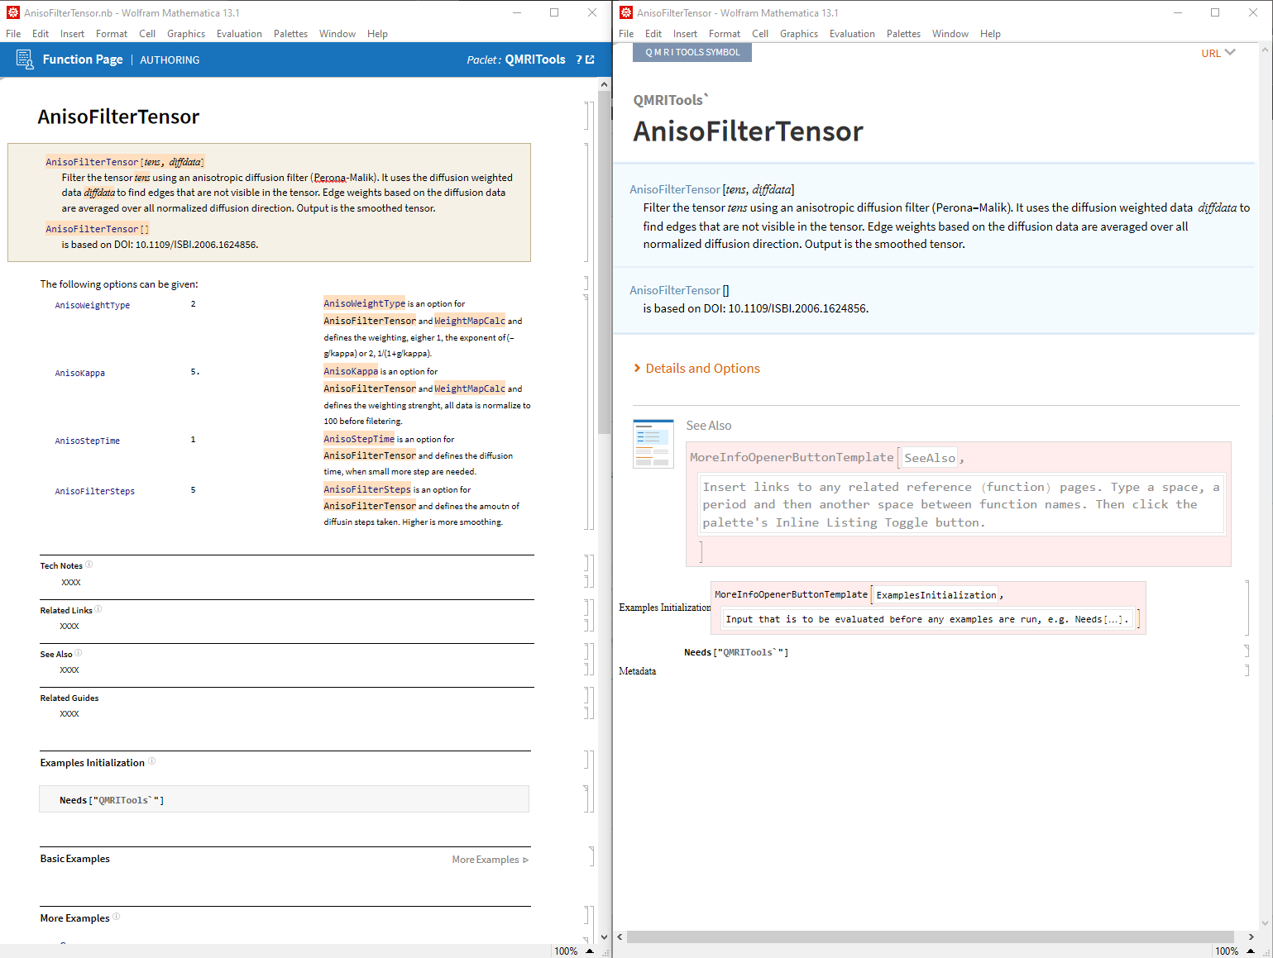
Task: Open the File menu in the left window
Action: (x=13, y=34)
